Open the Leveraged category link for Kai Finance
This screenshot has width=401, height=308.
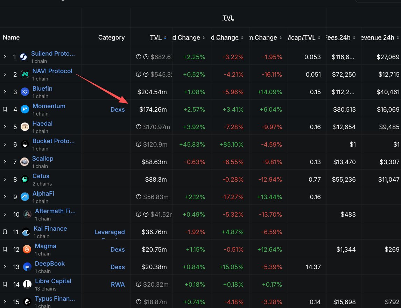click(110, 232)
